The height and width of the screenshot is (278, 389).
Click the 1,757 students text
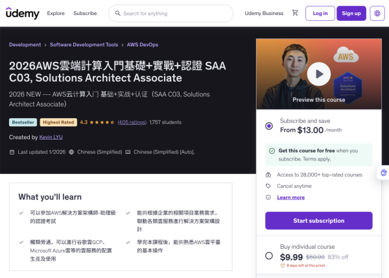tap(165, 122)
